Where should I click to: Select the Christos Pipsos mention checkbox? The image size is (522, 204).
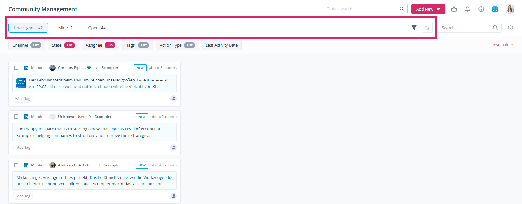pyautogui.click(x=16, y=68)
